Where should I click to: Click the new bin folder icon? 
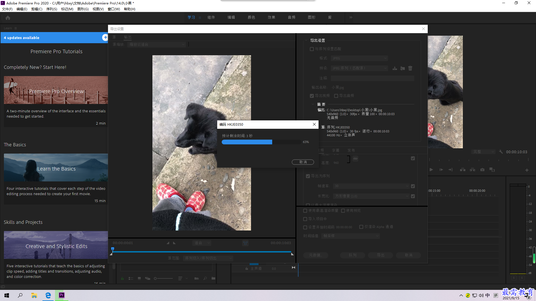213,278
